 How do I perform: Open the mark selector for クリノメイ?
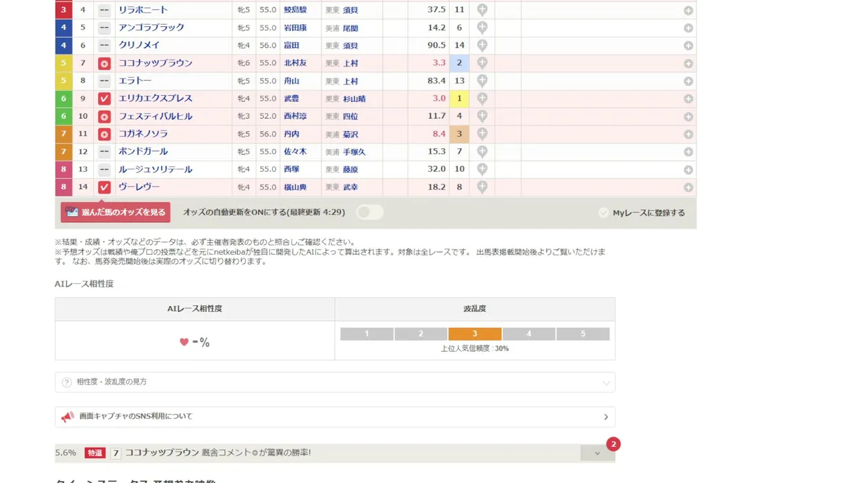coord(104,45)
